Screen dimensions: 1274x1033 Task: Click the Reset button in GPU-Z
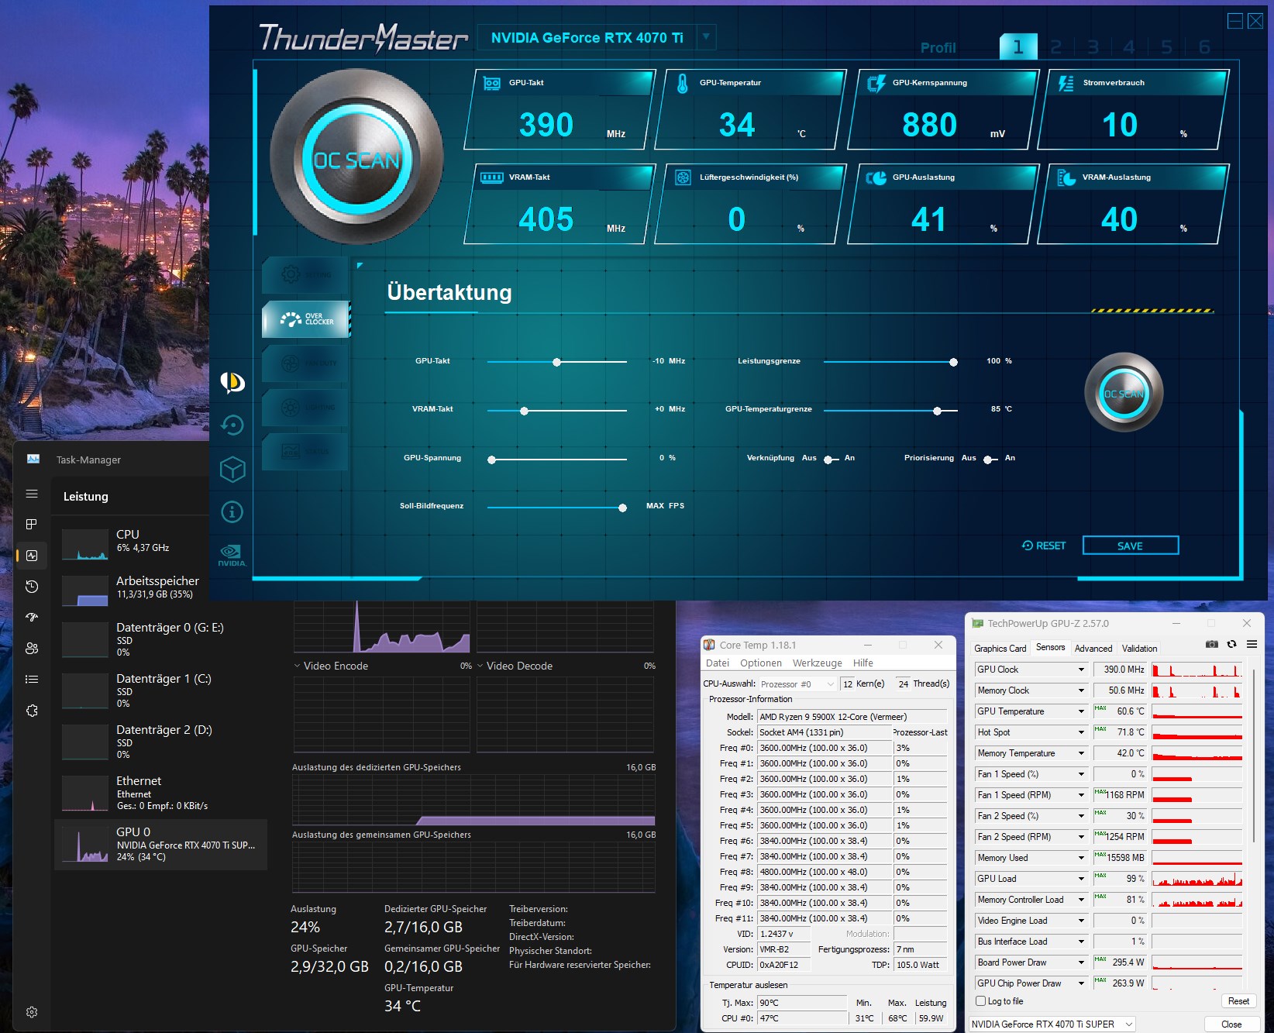click(1238, 1001)
